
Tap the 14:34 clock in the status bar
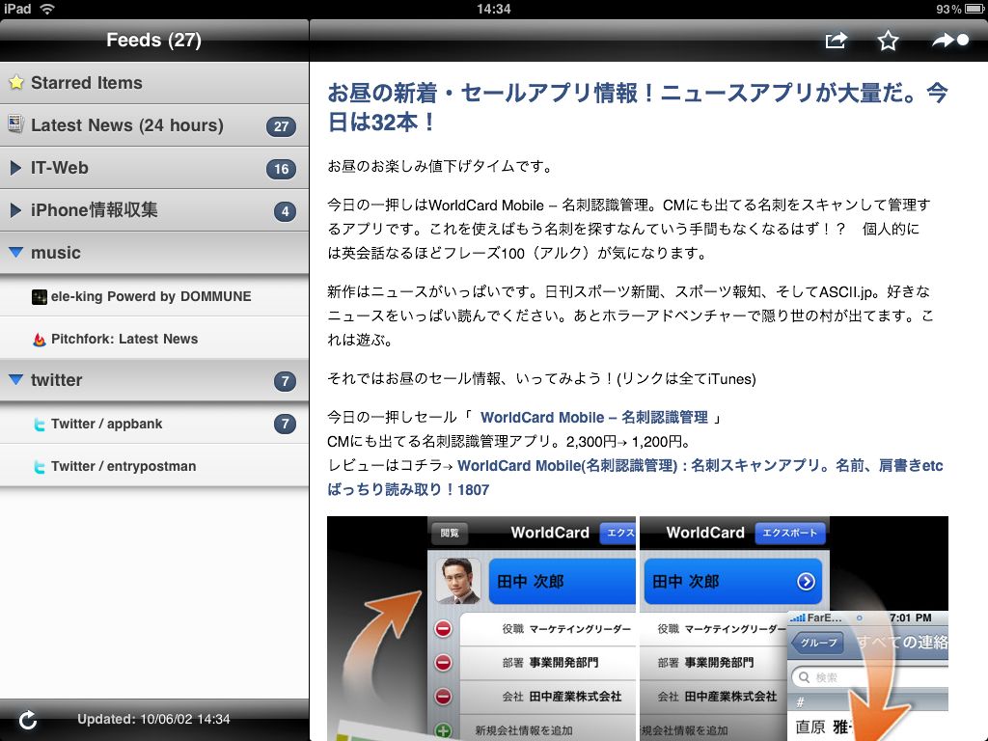tap(493, 9)
